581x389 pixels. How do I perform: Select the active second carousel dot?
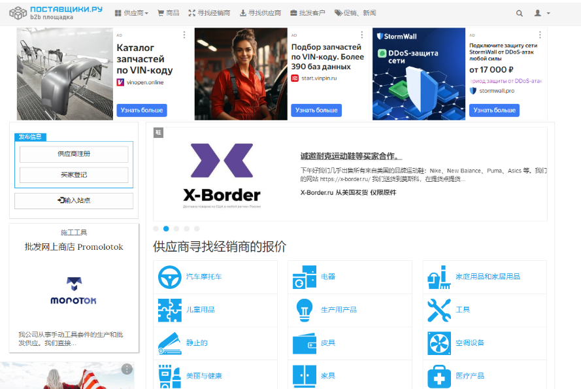click(x=166, y=229)
